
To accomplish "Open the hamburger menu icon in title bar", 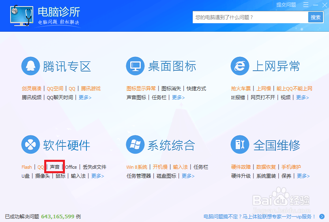I will coord(306,5).
